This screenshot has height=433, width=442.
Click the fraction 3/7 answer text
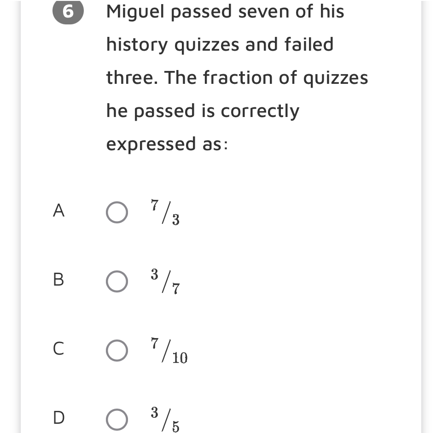point(165,281)
